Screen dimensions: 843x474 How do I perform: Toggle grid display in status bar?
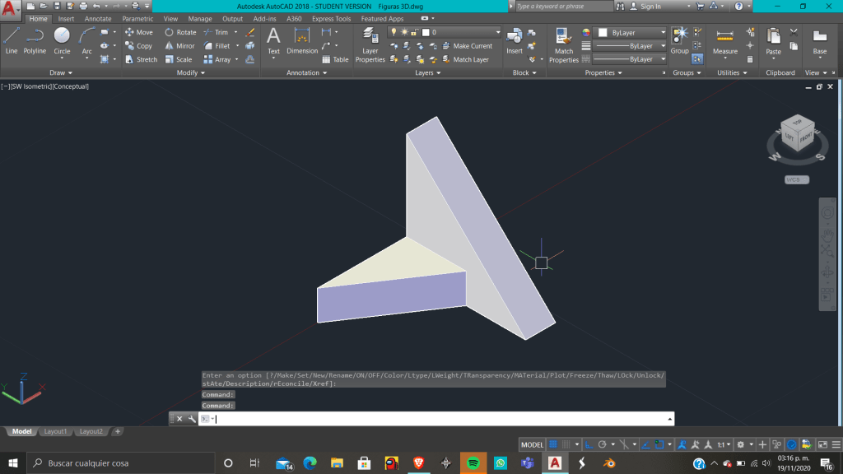click(x=553, y=444)
